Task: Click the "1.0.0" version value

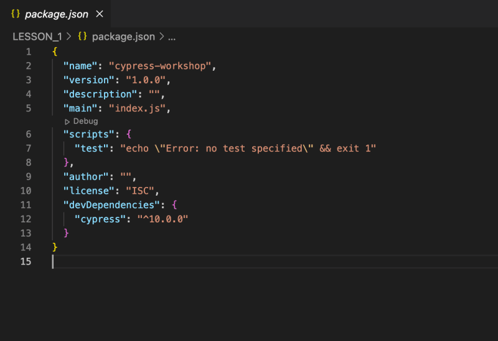Action: (x=146, y=80)
